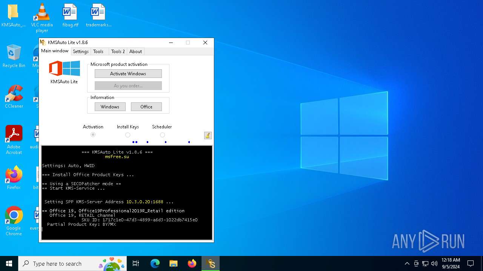
Task: Open the trademarks document on the desktop
Action: tap(98, 16)
